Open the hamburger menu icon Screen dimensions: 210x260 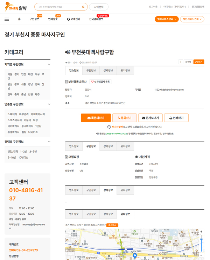click(7, 19)
